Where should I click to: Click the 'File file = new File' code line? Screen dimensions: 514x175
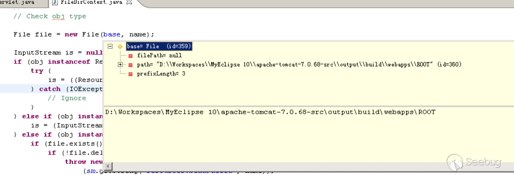pos(84,34)
